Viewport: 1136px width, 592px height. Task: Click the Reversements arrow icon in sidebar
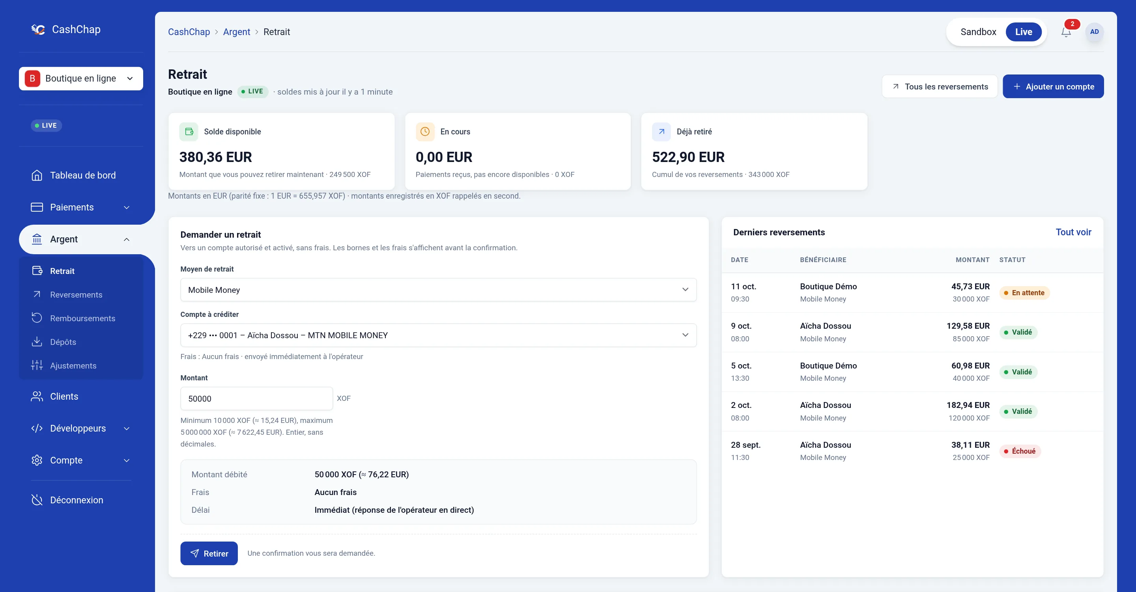37,294
